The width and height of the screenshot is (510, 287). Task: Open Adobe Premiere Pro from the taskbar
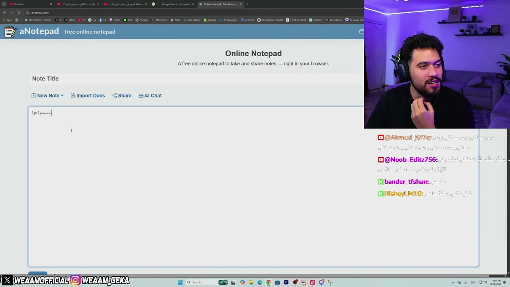point(286,282)
